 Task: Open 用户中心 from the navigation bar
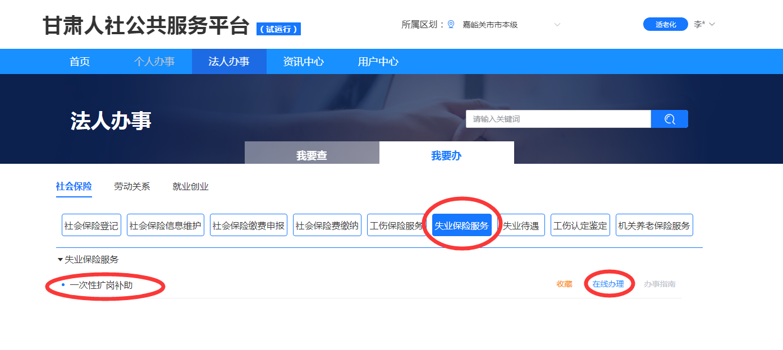378,62
